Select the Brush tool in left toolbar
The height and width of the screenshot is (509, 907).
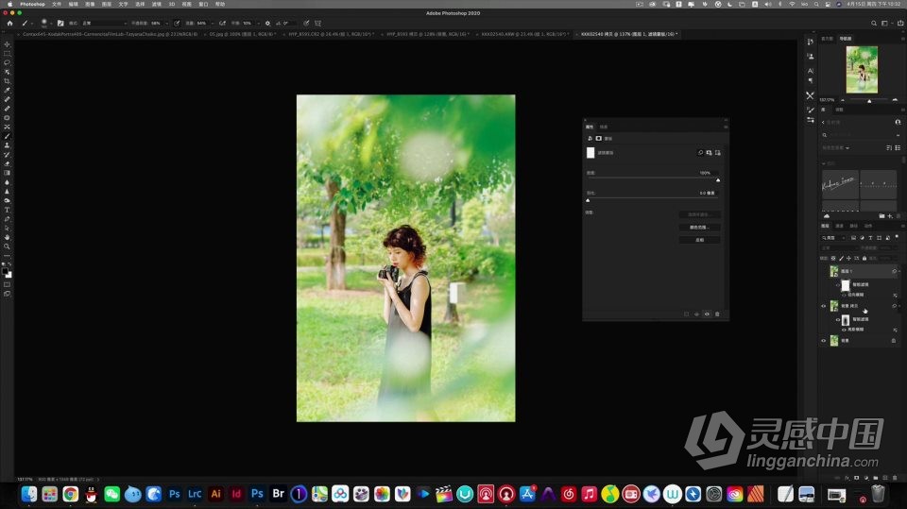tap(7, 137)
